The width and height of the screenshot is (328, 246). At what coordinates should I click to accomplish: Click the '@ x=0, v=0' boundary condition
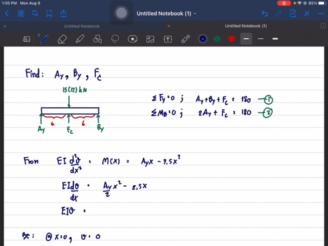(x=73, y=237)
